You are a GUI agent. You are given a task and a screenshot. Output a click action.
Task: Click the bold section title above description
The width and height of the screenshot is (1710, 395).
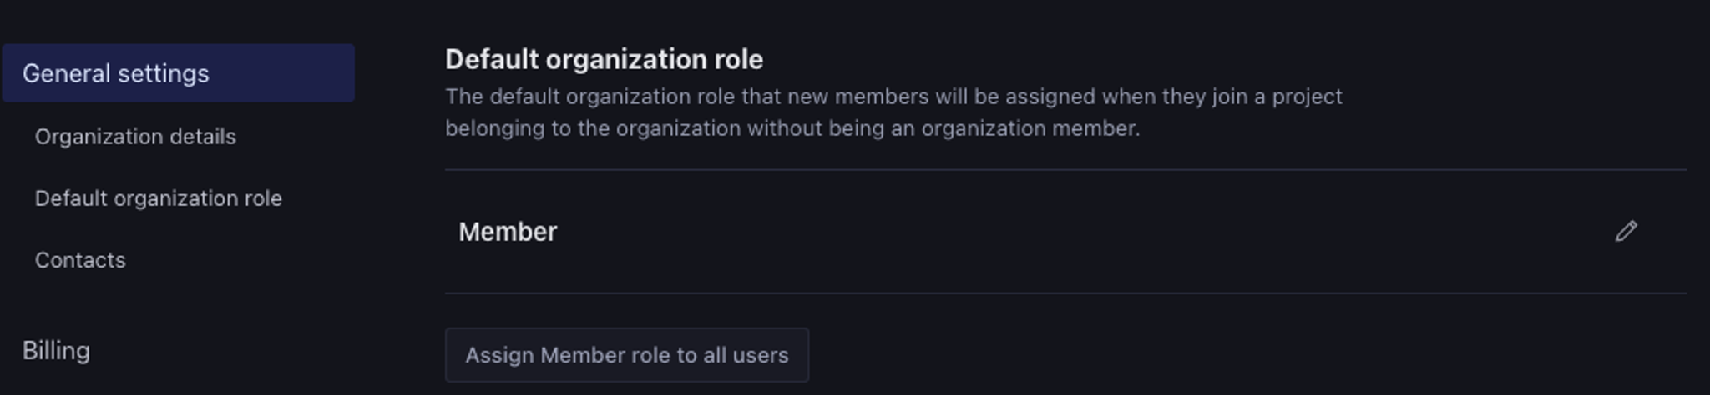coord(604,60)
